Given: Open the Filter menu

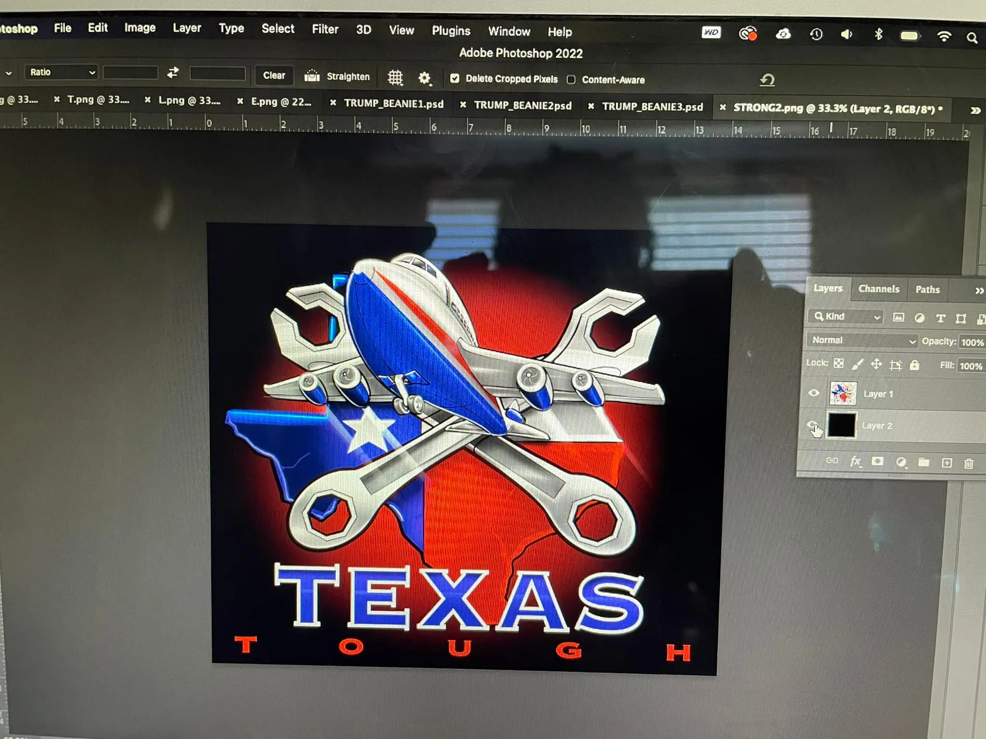Looking at the screenshot, I should pyautogui.click(x=325, y=29).
